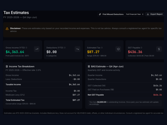The height and width of the screenshot is (125, 167).
Task: Click the piggy bank icon in Estimated Tax card
Action: point(118,49)
